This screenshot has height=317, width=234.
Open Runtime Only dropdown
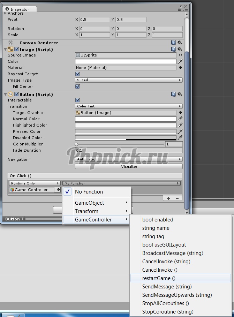(x=35, y=183)
